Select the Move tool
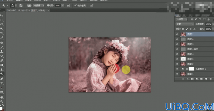Screen dimensions: 214x111 [2, 15]
